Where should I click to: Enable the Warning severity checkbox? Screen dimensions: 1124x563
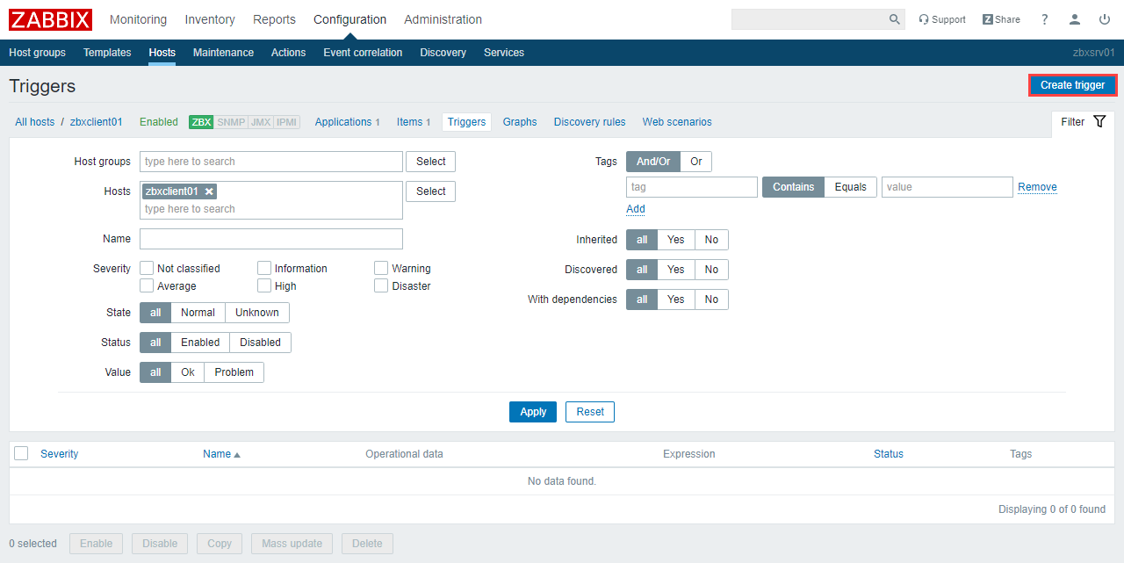point(381,268)
